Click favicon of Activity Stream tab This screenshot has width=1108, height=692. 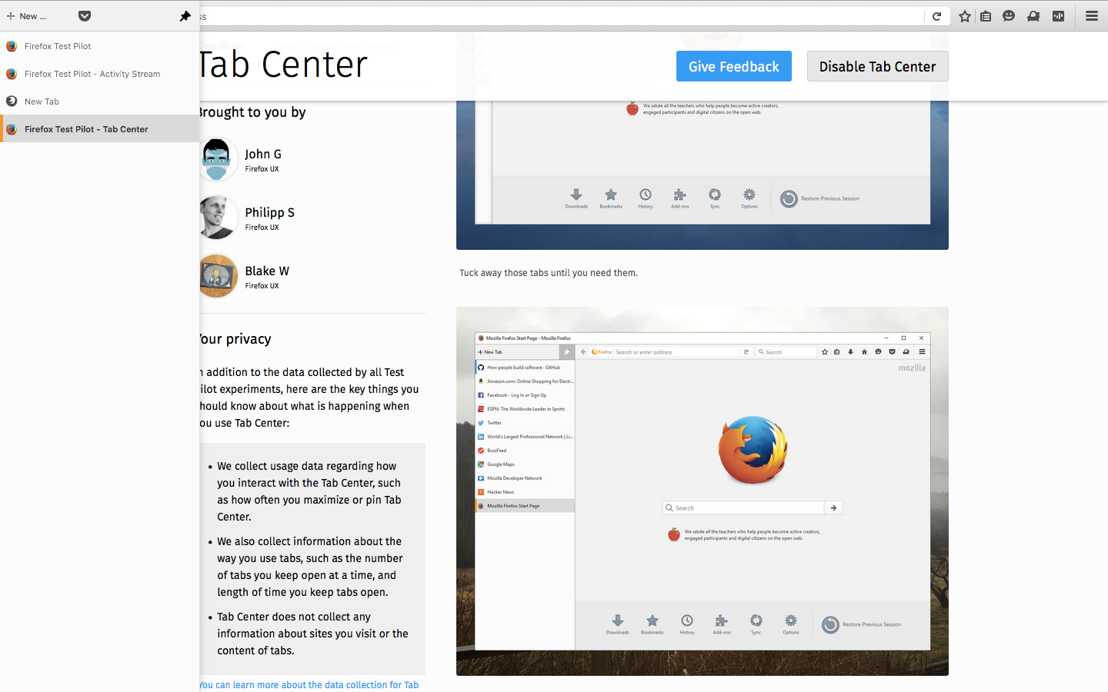[x=12, y=74]
